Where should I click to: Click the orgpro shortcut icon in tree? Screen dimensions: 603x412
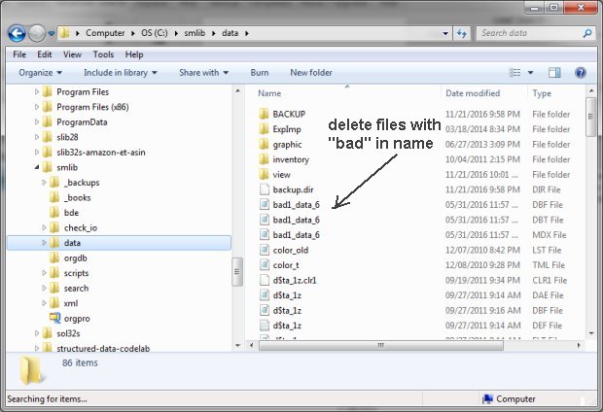click(x=55, y=318)
